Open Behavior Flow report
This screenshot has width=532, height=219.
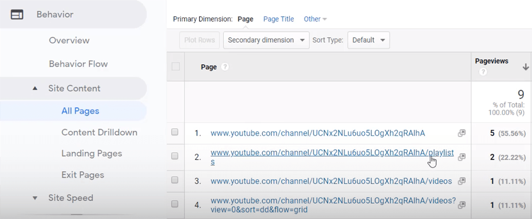(x=78, y=64)
